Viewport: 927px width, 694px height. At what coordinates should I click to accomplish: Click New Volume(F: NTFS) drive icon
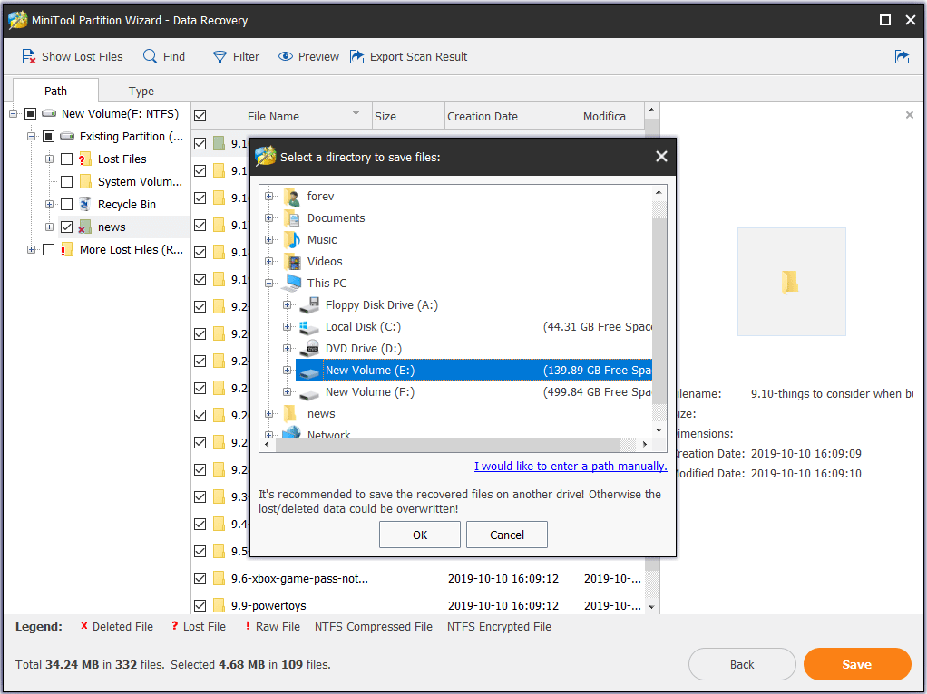tap(49, 113)
